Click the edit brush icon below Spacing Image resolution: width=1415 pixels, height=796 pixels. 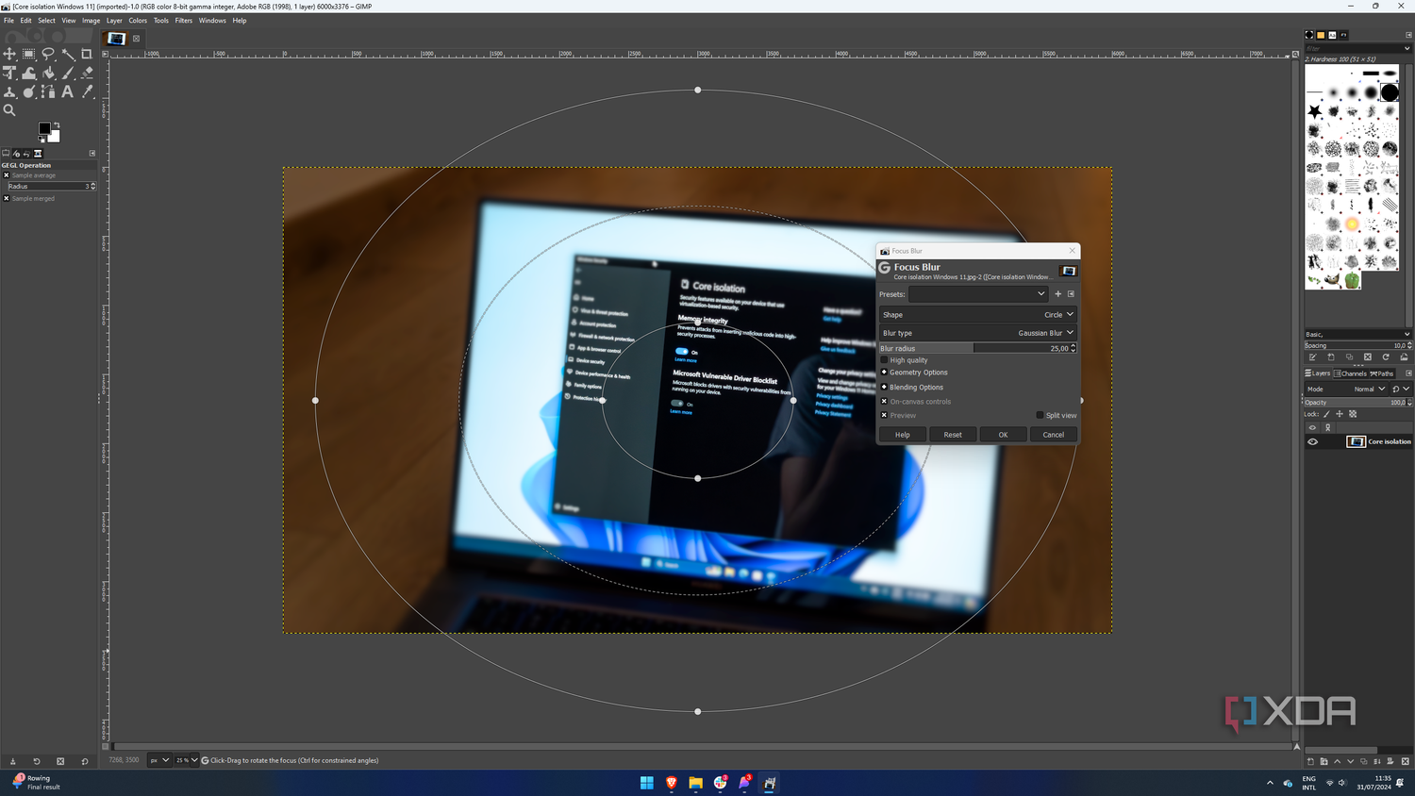click(x=1312, y=357)
